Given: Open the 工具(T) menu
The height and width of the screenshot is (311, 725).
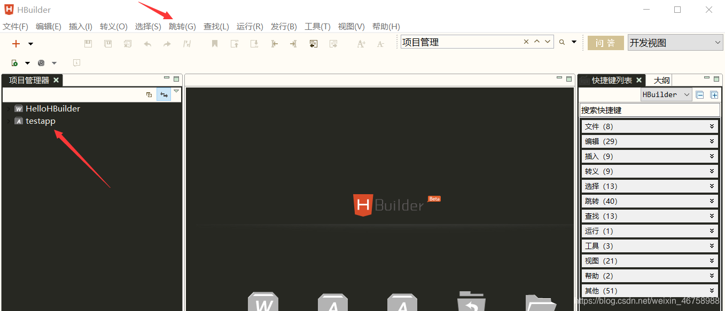Looking at the screenshot, I should 317,27.
